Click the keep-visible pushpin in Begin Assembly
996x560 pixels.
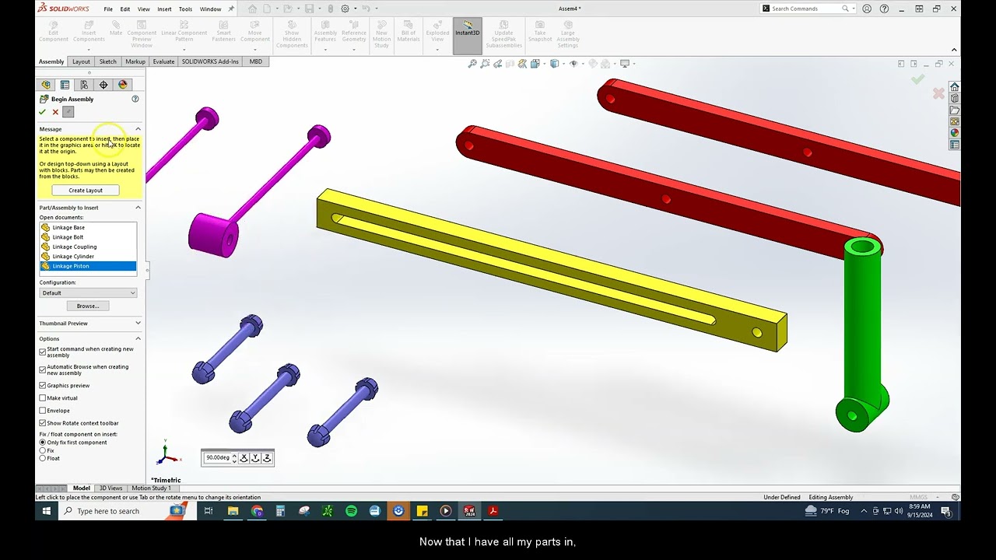click(68, 112)
